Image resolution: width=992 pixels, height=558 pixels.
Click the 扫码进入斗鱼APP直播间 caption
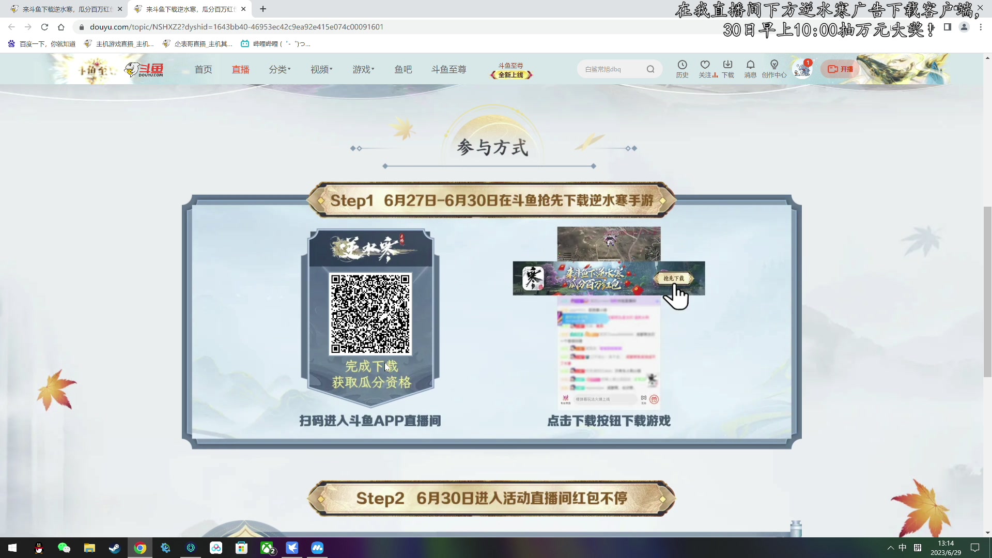point(370,421)
